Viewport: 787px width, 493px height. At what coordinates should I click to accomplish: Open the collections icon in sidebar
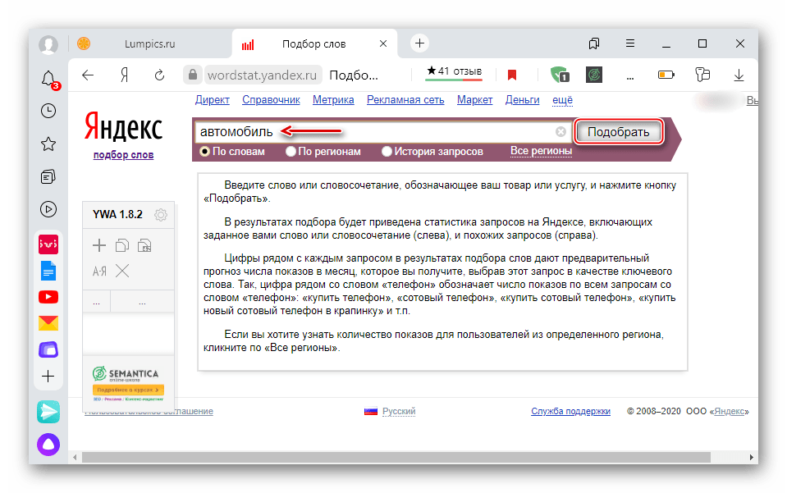point(48,176)
